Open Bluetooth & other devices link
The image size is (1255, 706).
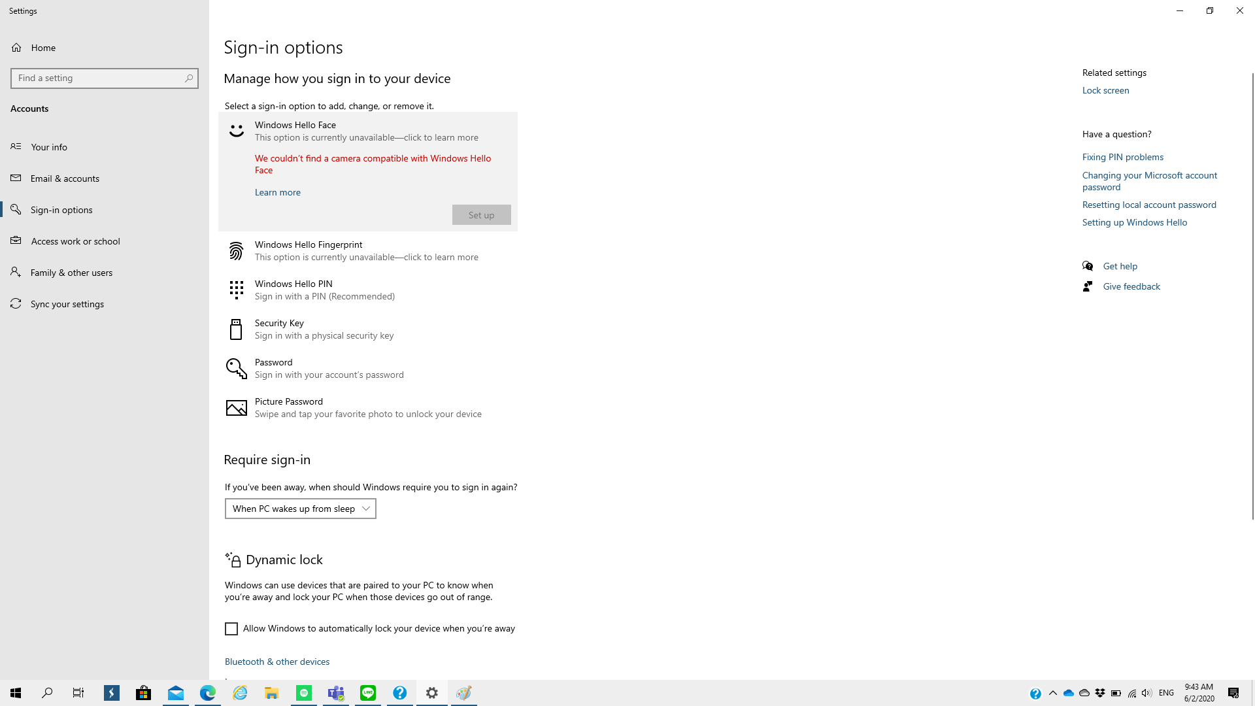click(277, 662)
